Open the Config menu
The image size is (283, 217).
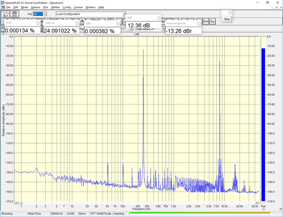click(67, 7)
